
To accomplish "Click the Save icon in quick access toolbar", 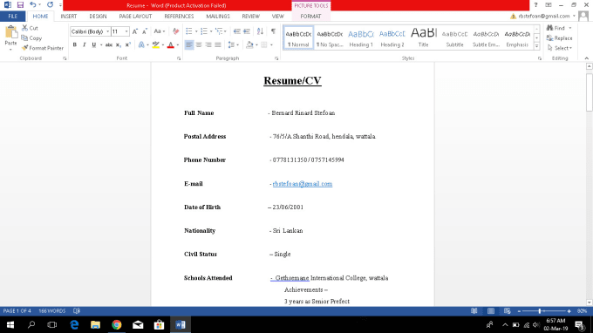I will (x=20, y=5).
